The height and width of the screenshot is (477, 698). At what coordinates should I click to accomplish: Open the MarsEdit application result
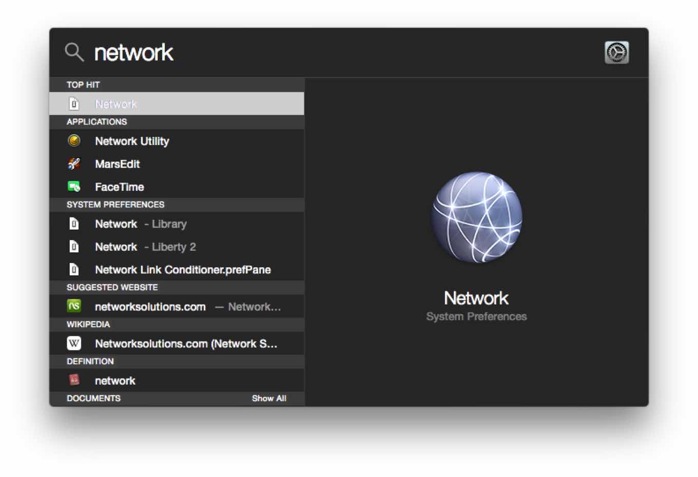point(177,164)
